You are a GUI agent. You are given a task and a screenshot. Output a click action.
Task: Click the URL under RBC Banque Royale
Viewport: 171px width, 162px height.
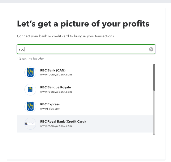click(56, 92)
